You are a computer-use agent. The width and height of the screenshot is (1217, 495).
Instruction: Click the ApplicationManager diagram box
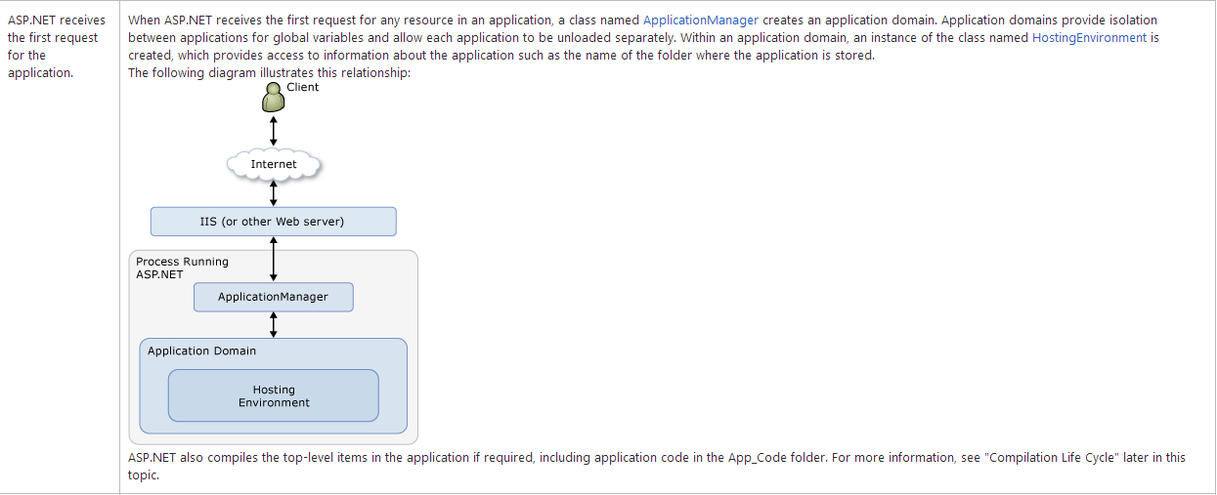[x=273, y=297]
